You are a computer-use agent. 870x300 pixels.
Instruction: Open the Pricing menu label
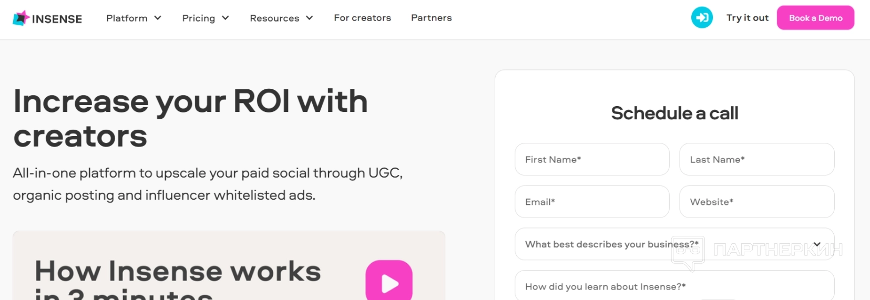coord(198,18)
